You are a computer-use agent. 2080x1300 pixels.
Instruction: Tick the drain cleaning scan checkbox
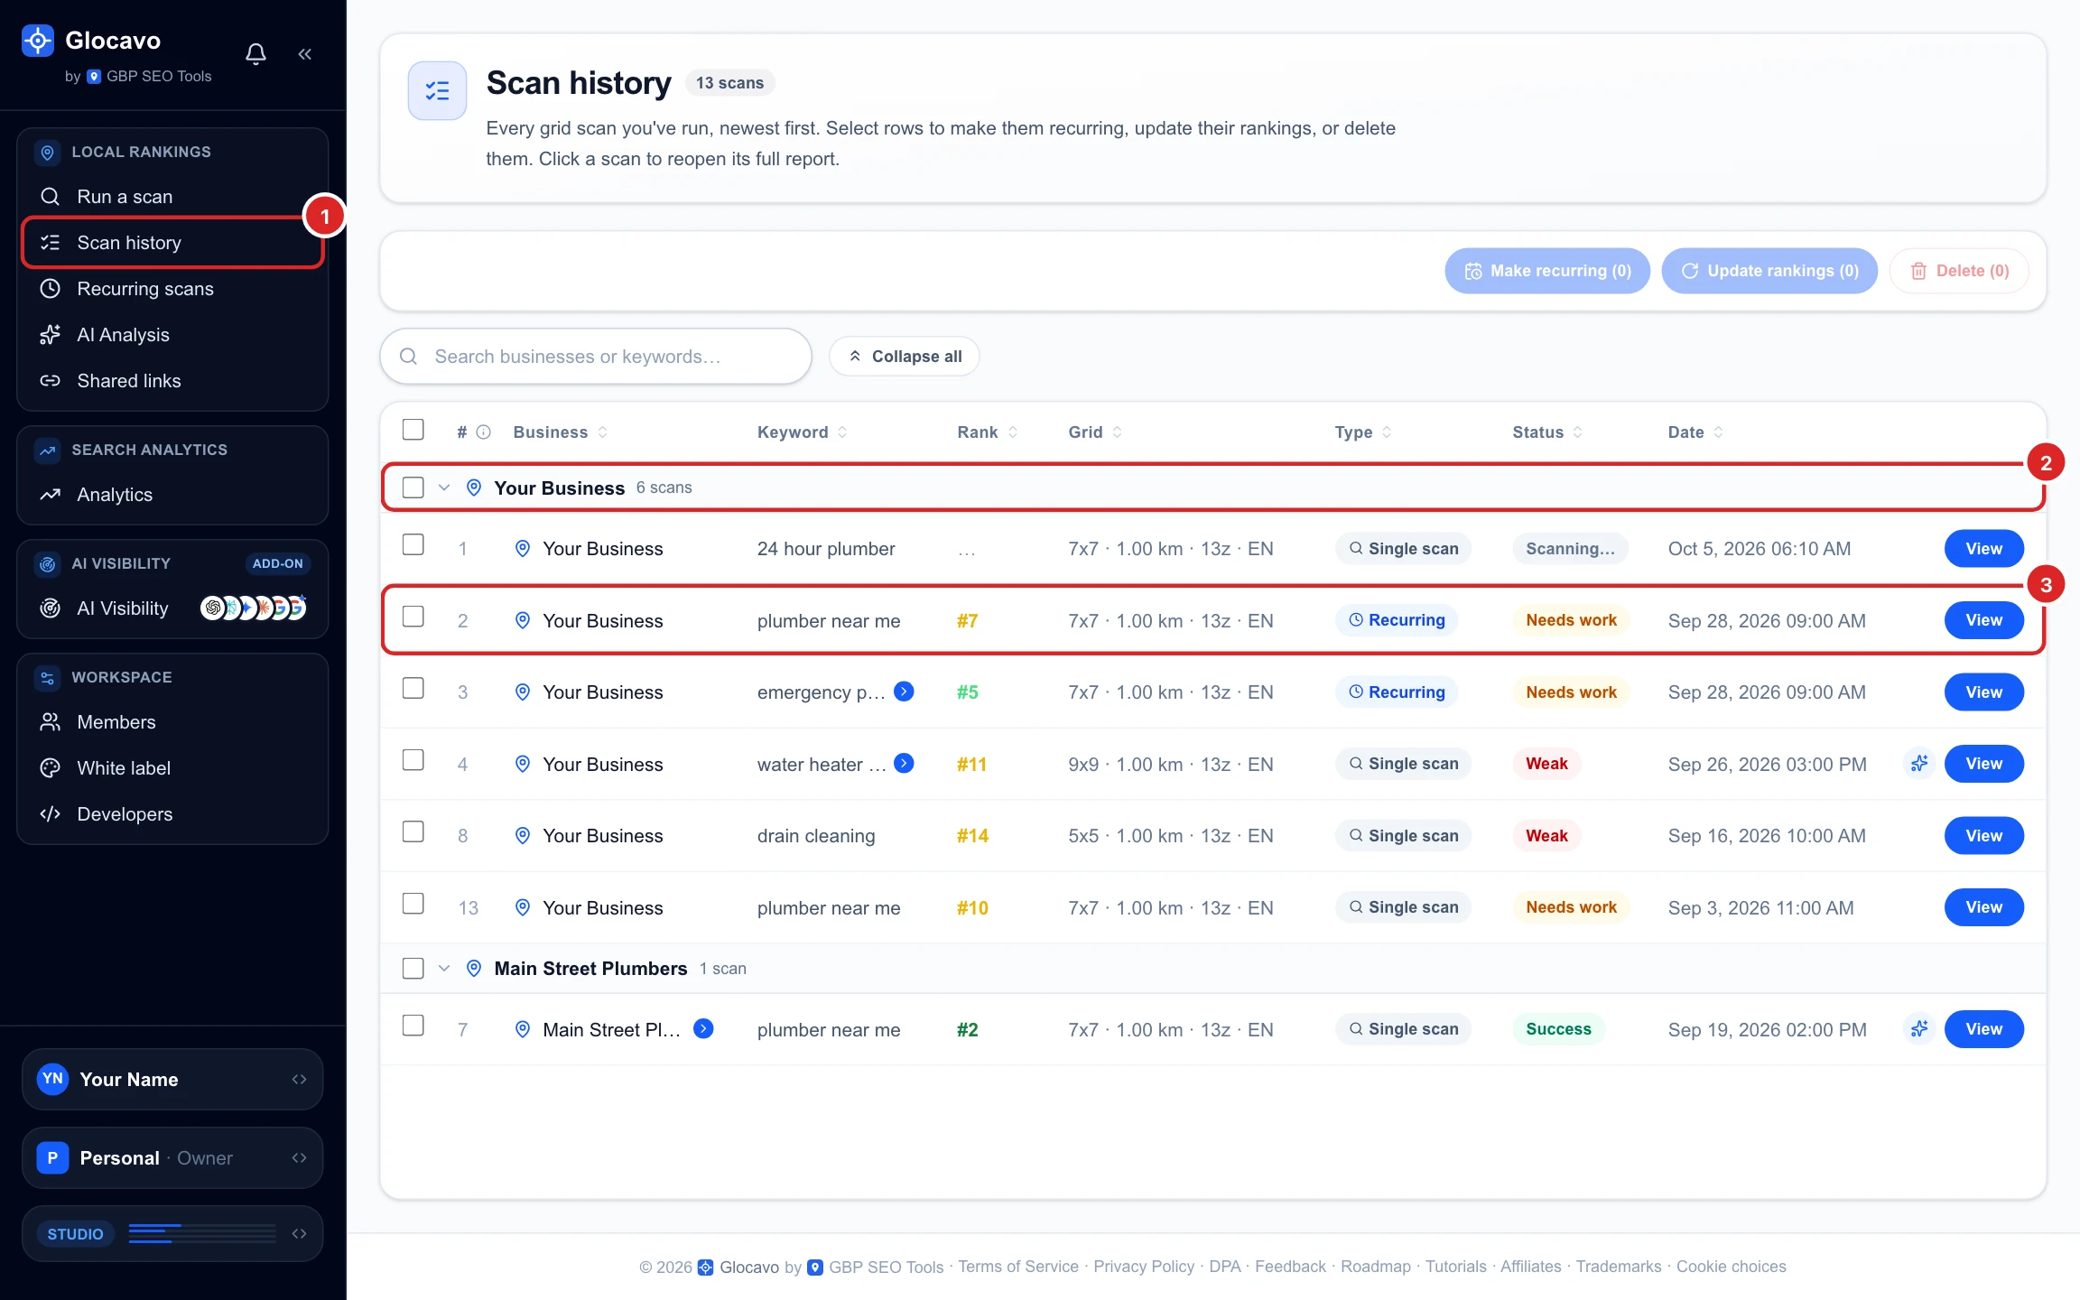(413, 832)
